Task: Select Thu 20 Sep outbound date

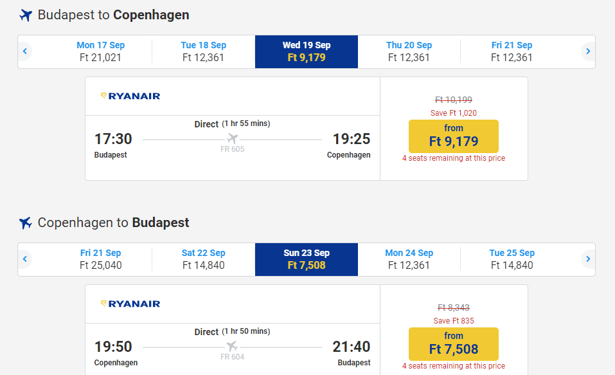Action: [x=409, y=51]
